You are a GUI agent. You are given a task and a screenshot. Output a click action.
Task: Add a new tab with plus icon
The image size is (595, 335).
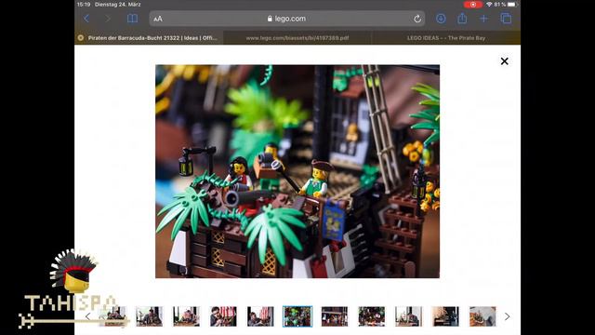(483, 19)
